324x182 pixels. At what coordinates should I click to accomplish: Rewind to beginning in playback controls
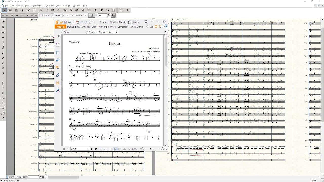tap(3, 15)
